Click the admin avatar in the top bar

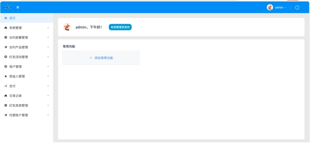pyautogui.click(x=270, y=7)
